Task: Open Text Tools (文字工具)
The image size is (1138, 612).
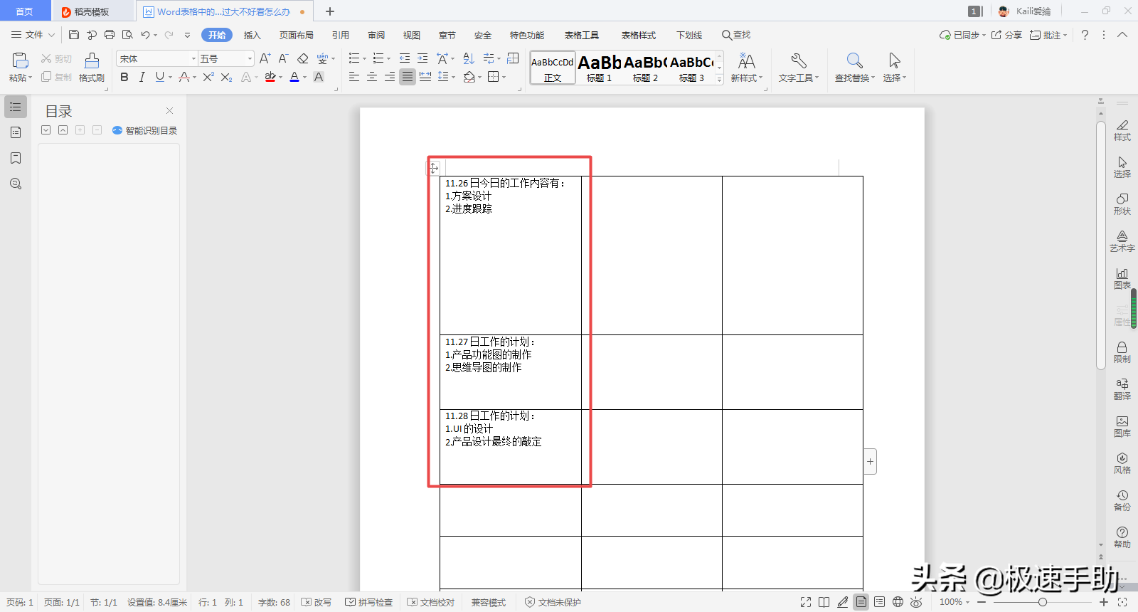Action: coord(798,68)
